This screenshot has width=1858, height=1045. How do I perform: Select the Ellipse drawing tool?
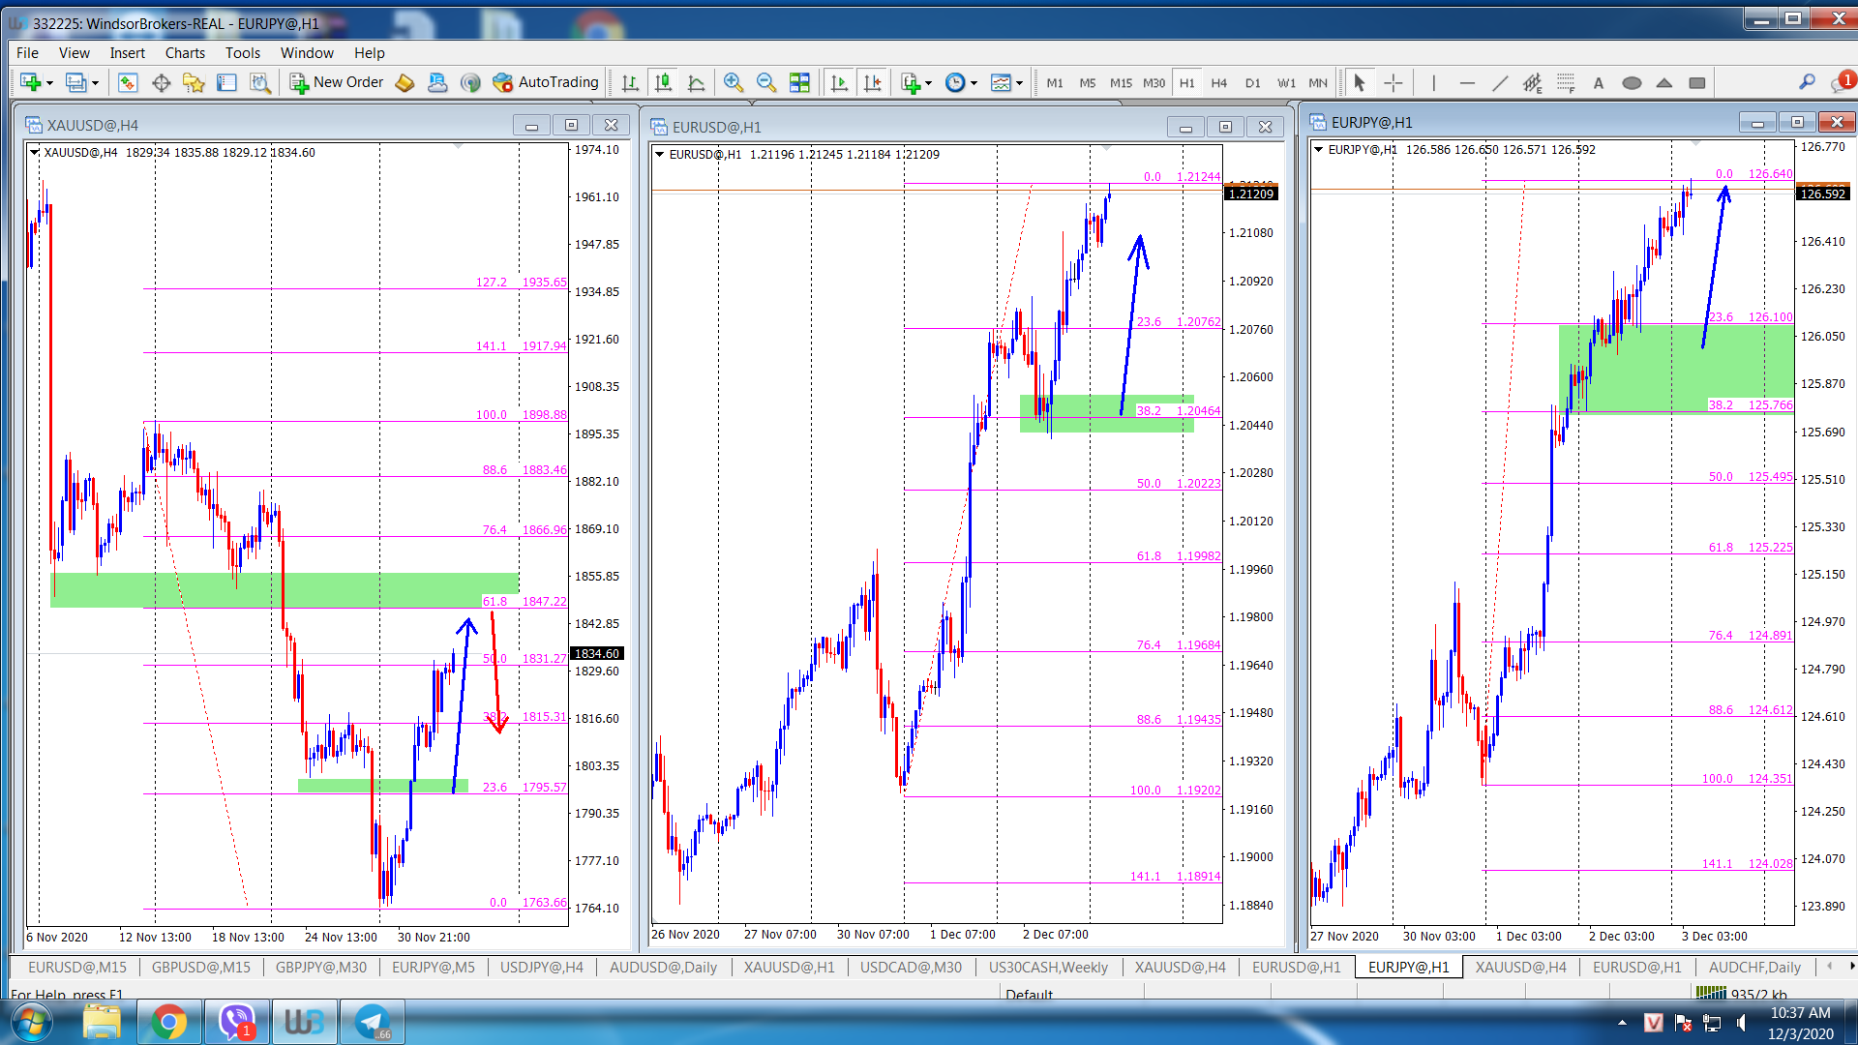pos(1632,83)
